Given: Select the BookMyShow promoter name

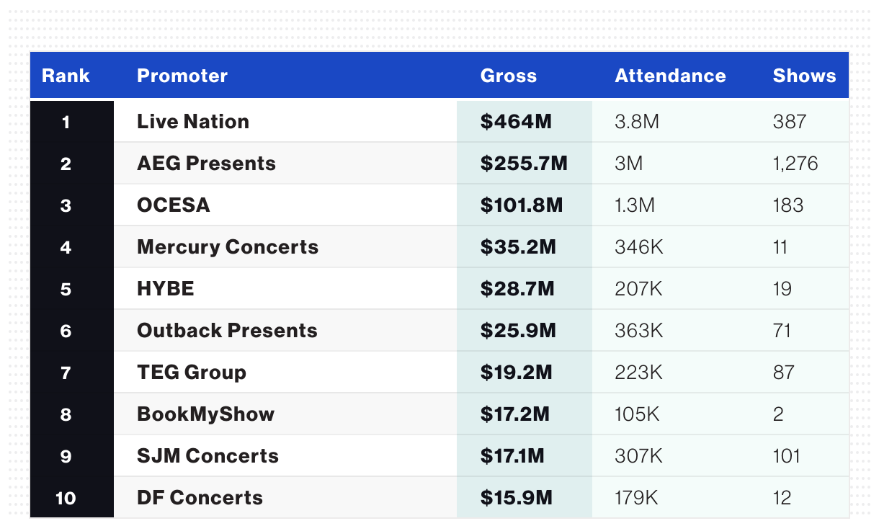Looking at the screenshot, I should tap(205, 414).
